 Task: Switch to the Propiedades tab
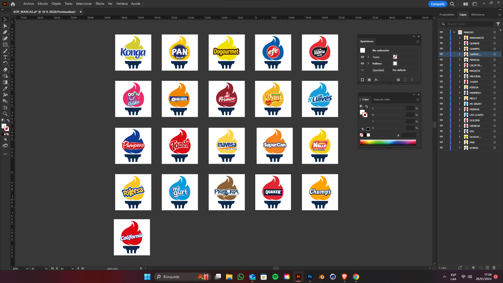coord(447,15)
